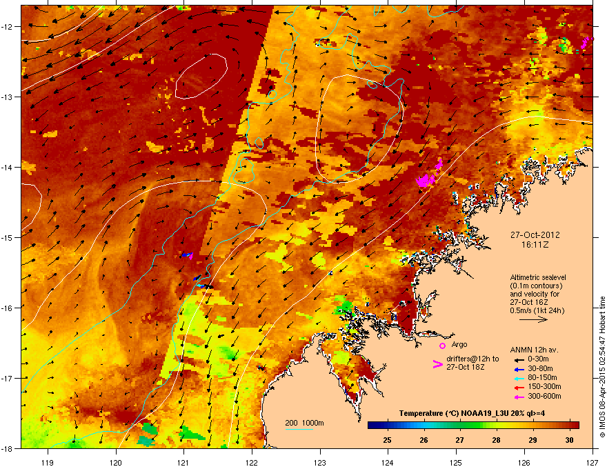Click the magenta Argo circle legend symbol
This screenshot has height=469, width=607.
442,346
